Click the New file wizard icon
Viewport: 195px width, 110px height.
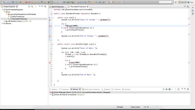coord(2,2)
